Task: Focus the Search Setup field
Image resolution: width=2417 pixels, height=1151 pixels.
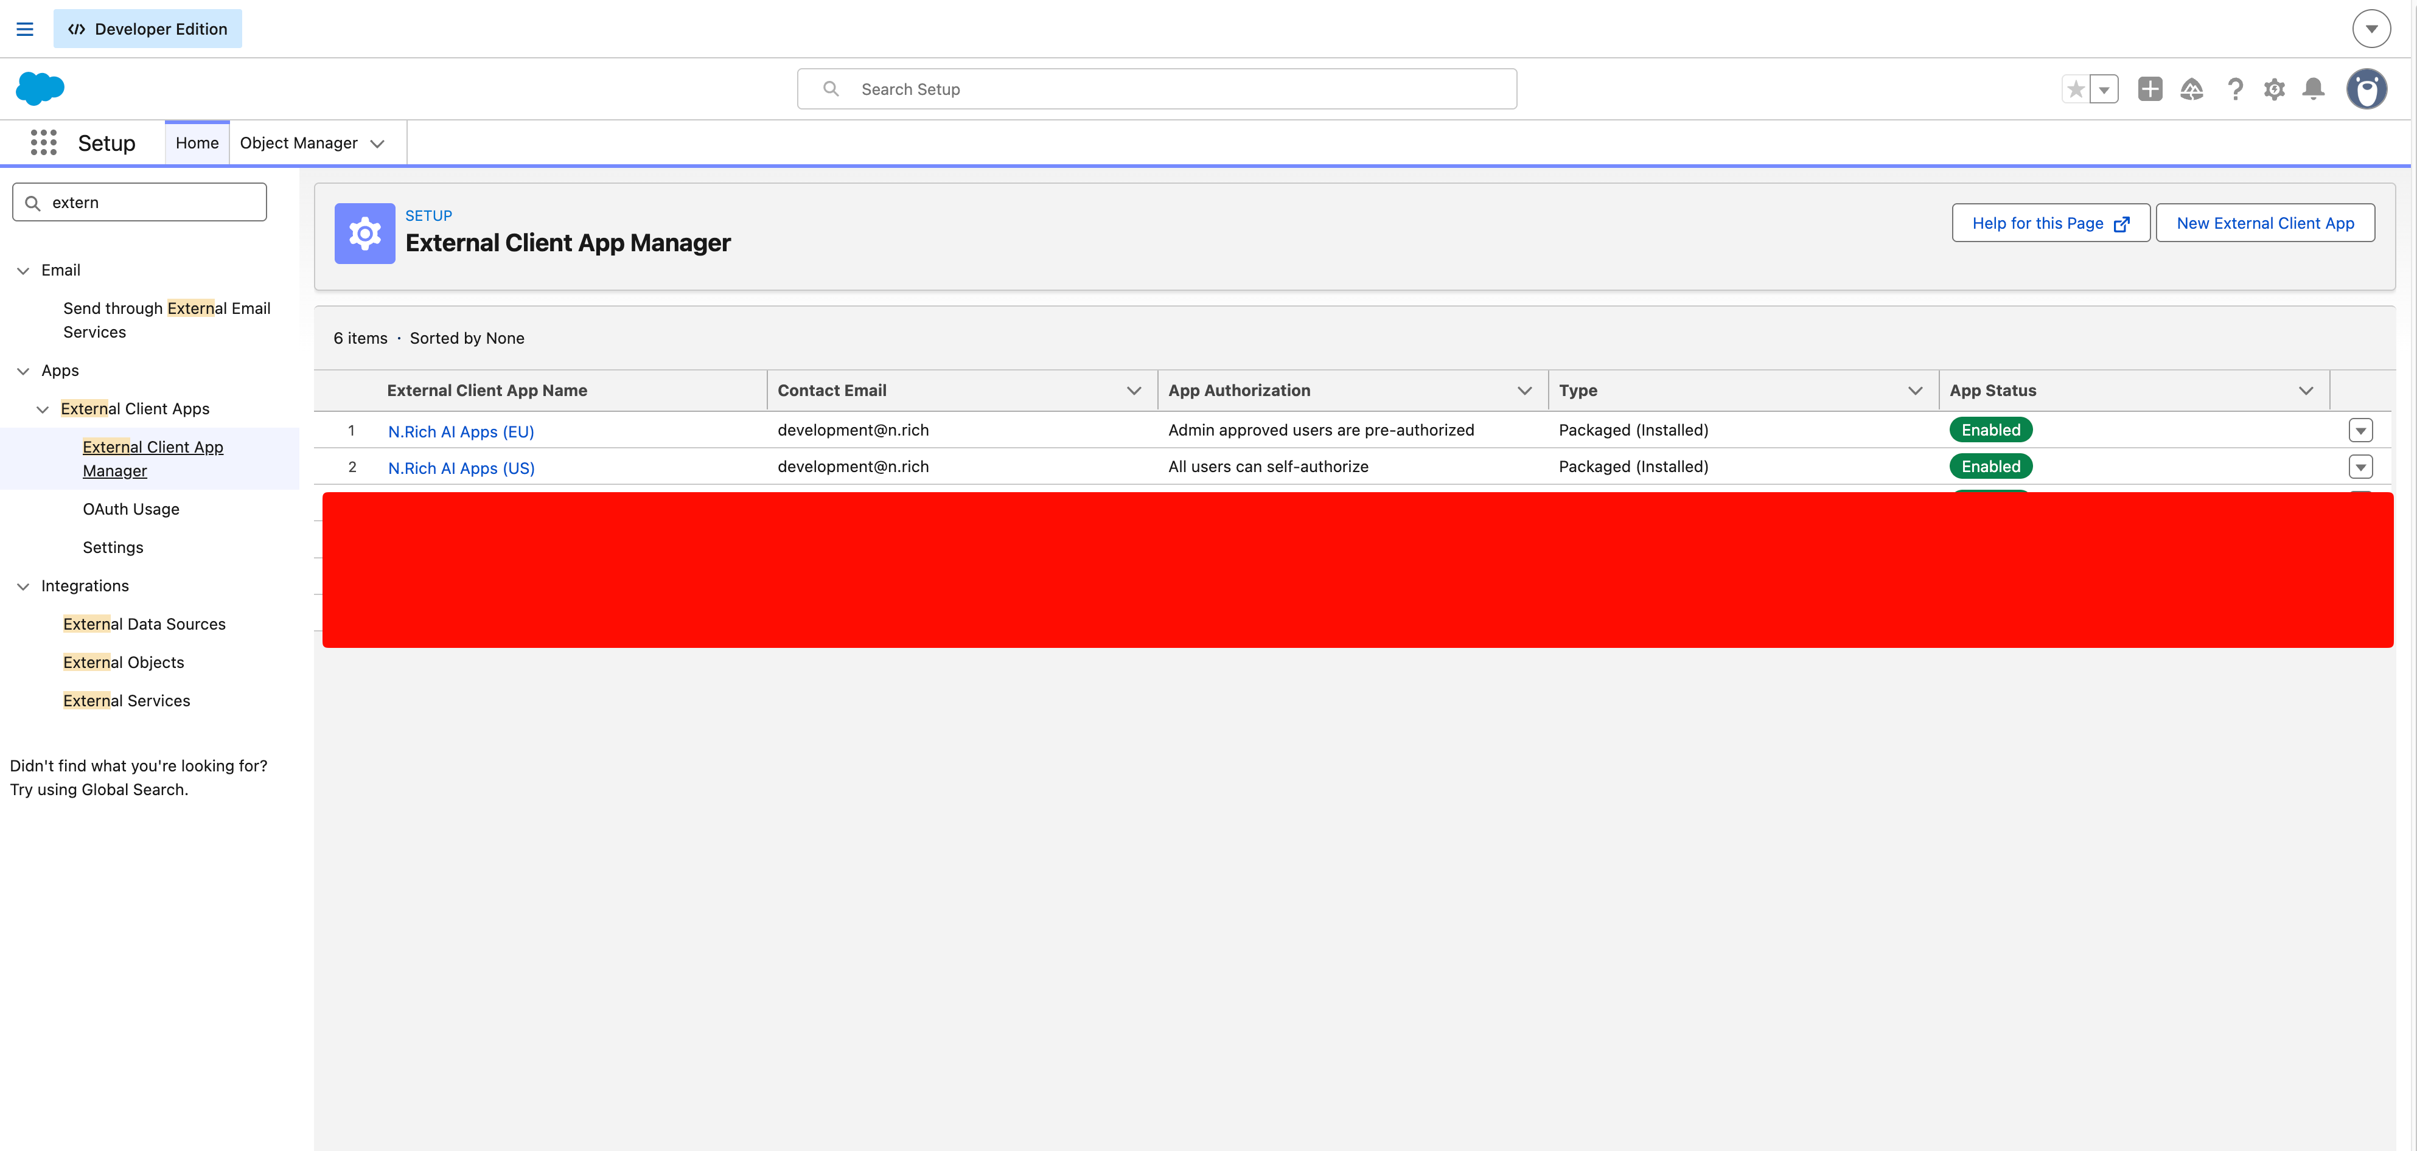Action: coord(1157,89)
